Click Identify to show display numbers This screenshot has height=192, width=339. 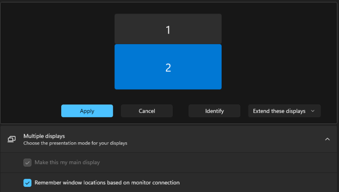pos(214,111)
